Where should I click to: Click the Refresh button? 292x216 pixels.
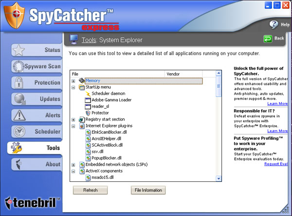point(91,190)
